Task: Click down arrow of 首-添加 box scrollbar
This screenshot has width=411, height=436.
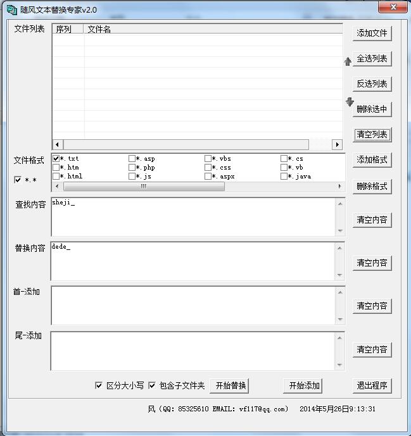Action: [x=341, y=320]
